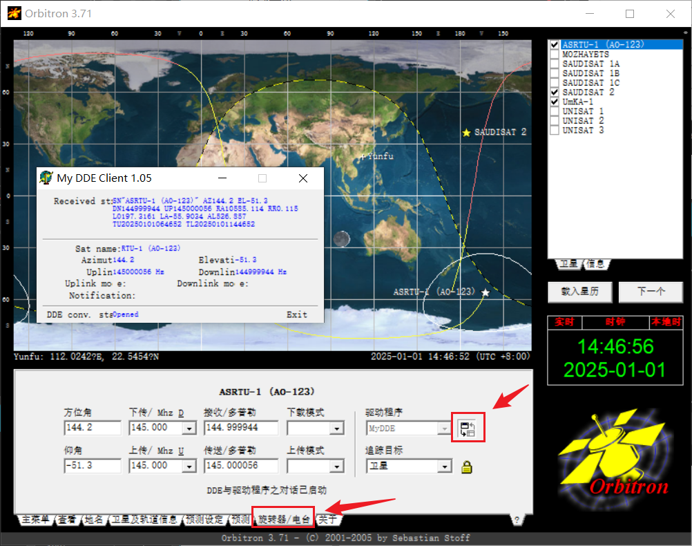Open the 信息 tab under satellite list
This screenshot has width=692, height=546.
click(595, 264)
